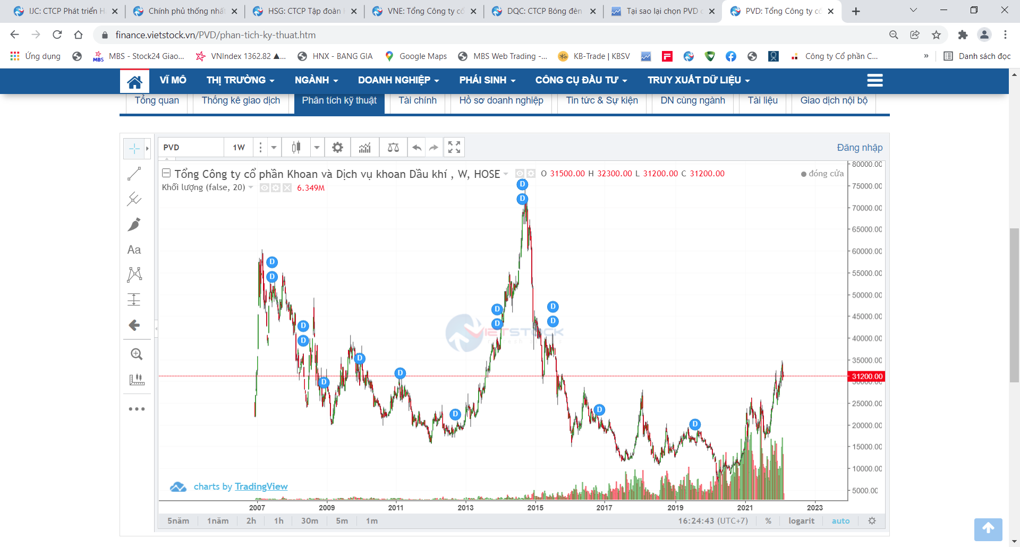
Task: Expand the cursor tool options arrow
Action: coord(147,149)
